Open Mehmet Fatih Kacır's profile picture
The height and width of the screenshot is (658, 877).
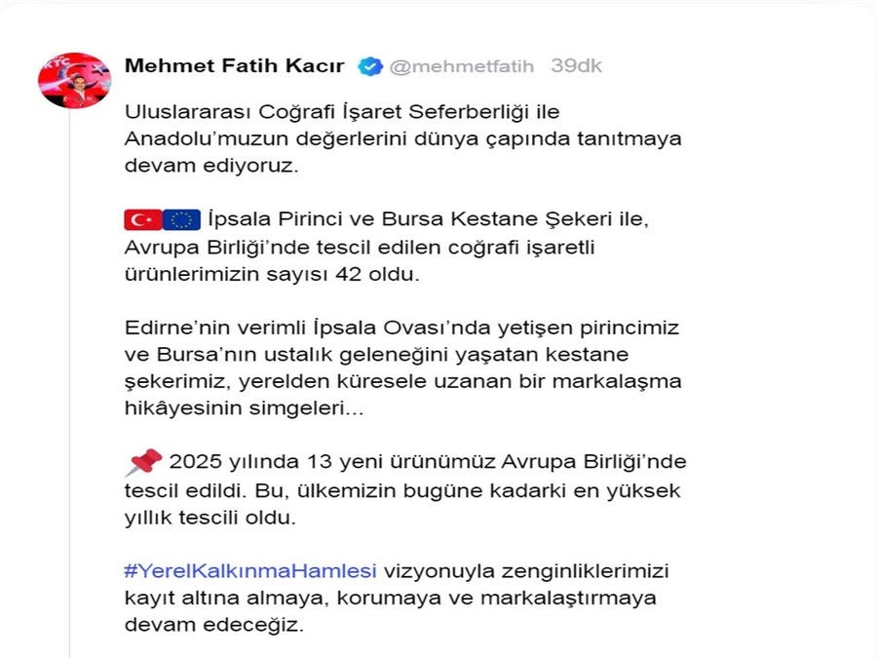(74, 80)
